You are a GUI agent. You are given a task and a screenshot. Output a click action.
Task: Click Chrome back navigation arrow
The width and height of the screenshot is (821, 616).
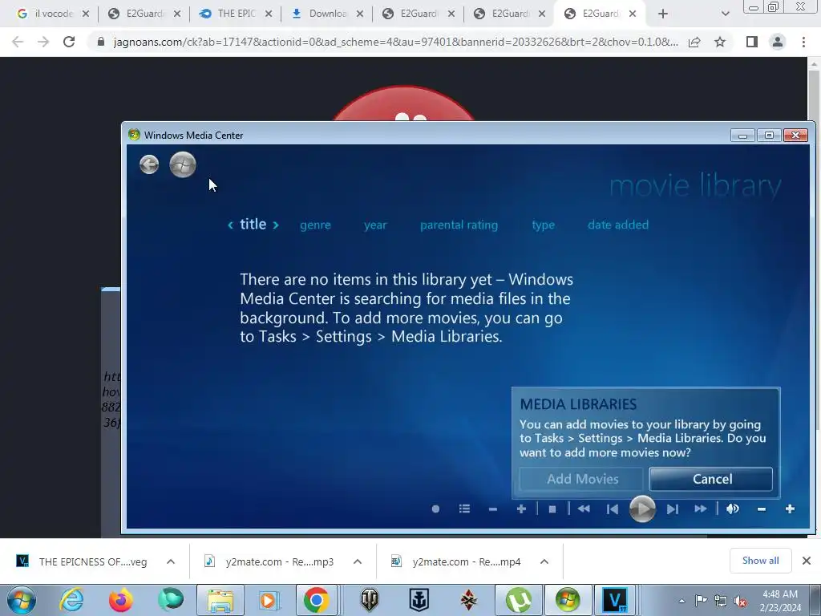18,42
